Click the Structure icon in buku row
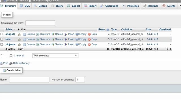 point(38,39)
